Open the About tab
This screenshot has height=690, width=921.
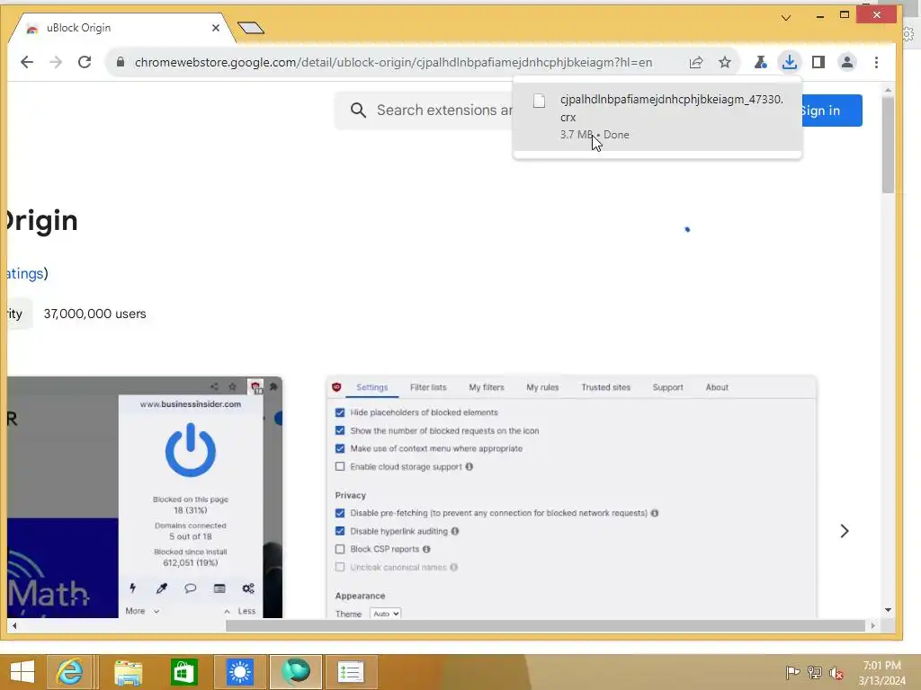tap(717, 387)
